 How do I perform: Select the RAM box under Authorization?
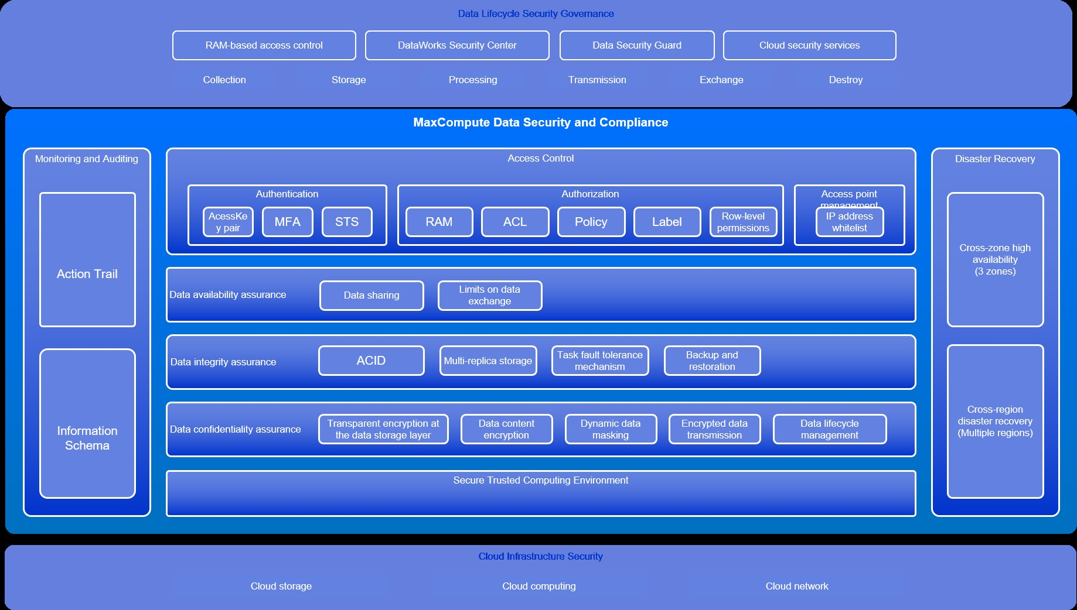click(x=439, y=222)
